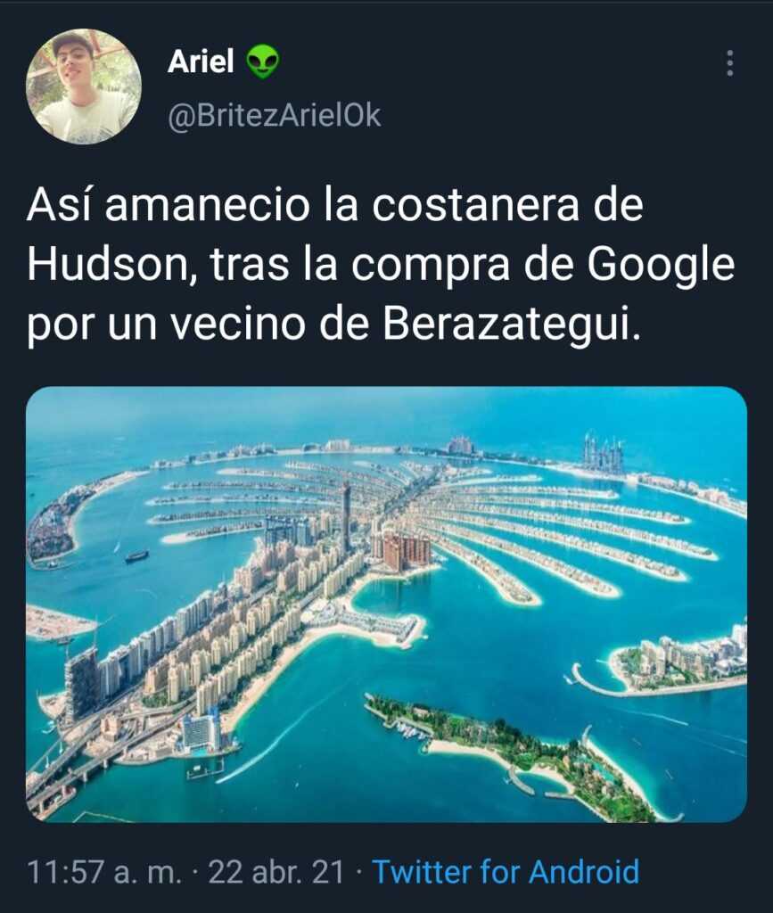This screenshot has width=773, height=913.
Task: Select the 22 abr. 21 date
Action: point(275,872)
